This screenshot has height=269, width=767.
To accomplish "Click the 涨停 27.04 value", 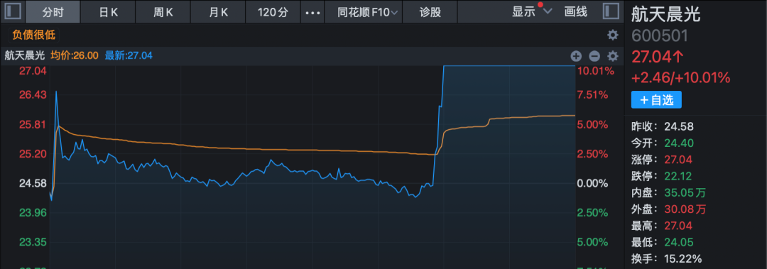I will pos(678,160).
